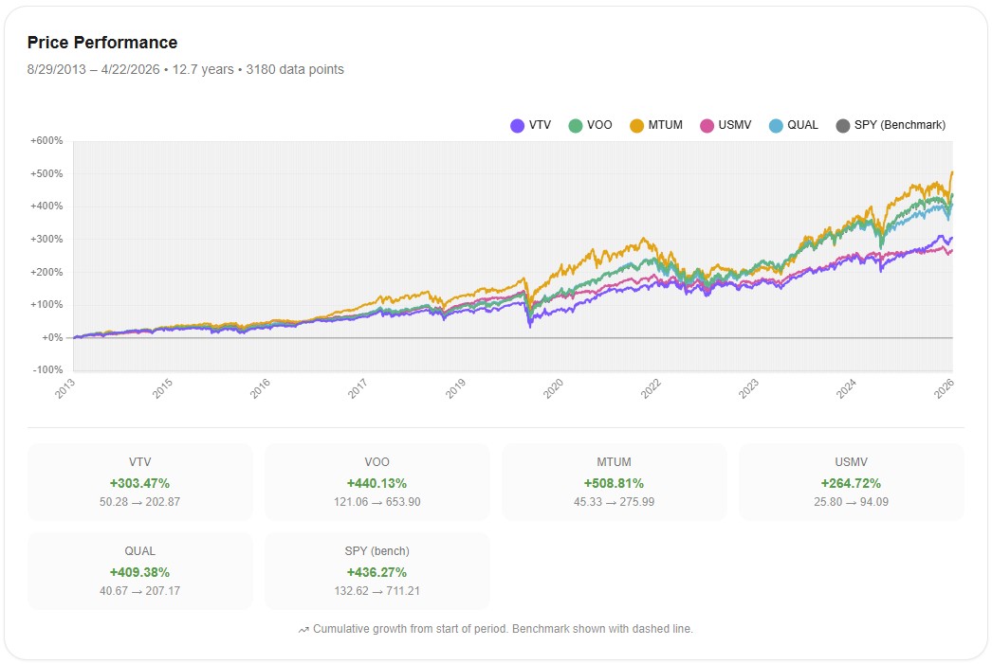This screenshot has height=664, width=992.
Task: Click the date range subtitle text
Action: [x=185, y=69]
